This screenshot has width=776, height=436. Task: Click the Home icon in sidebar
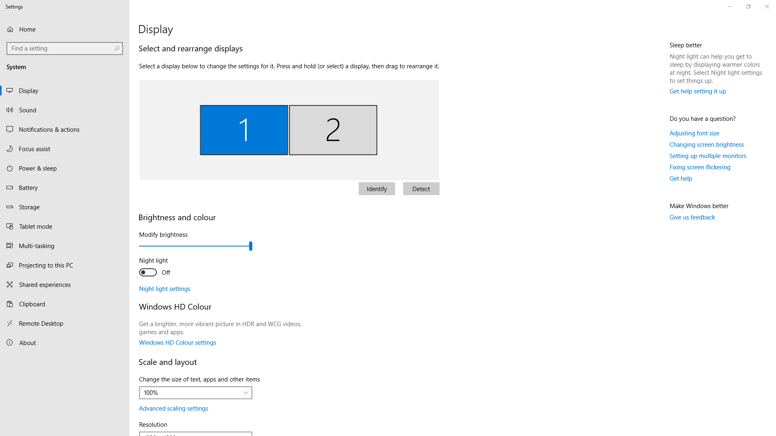(10, 29)
